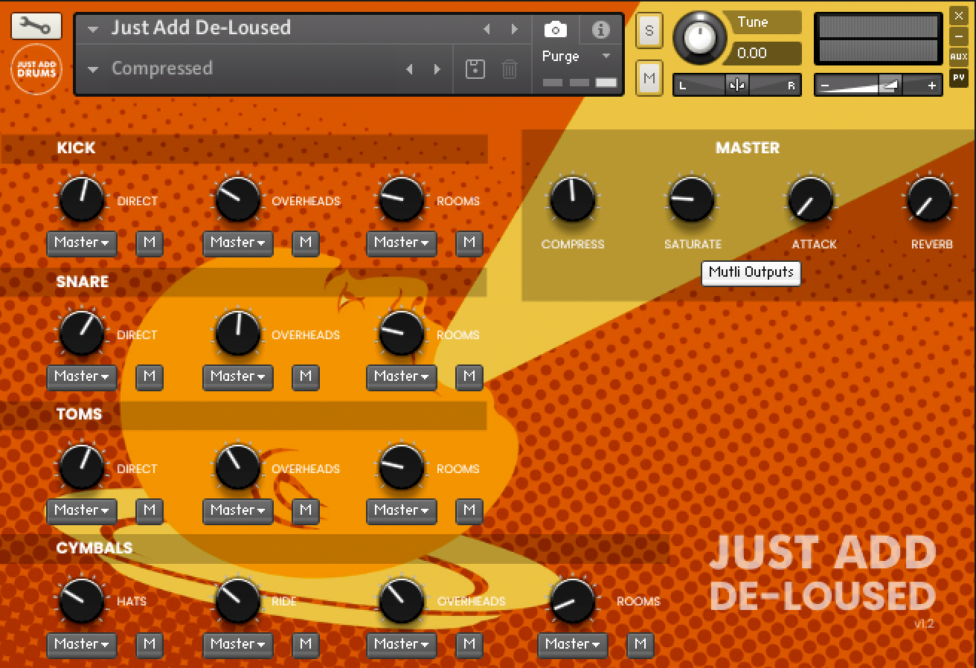
Task: Click the output level meter display
Action: coord(879,39)
